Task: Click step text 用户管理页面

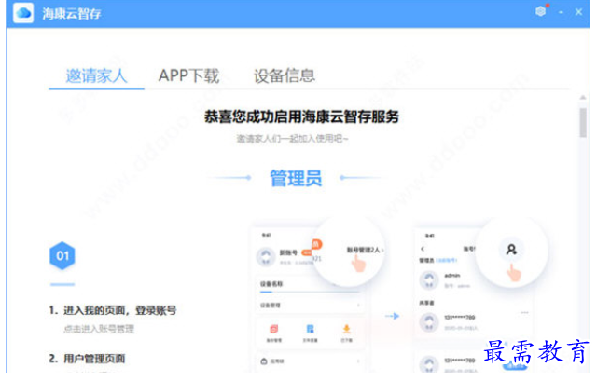Action: point(94,359)
